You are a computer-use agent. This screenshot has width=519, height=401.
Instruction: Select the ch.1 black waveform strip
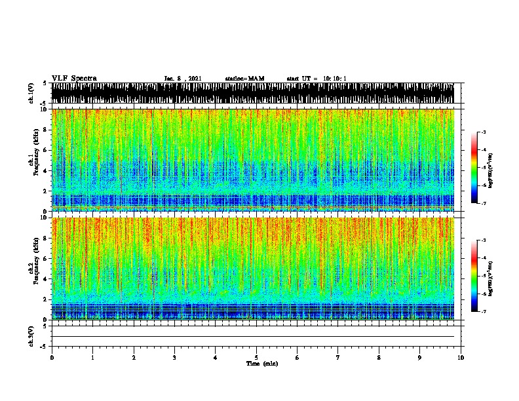coord(252,93)
